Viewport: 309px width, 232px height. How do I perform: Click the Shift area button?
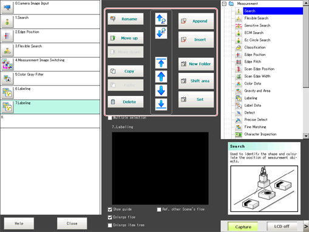pyautogui.click(x=196, y=81)
